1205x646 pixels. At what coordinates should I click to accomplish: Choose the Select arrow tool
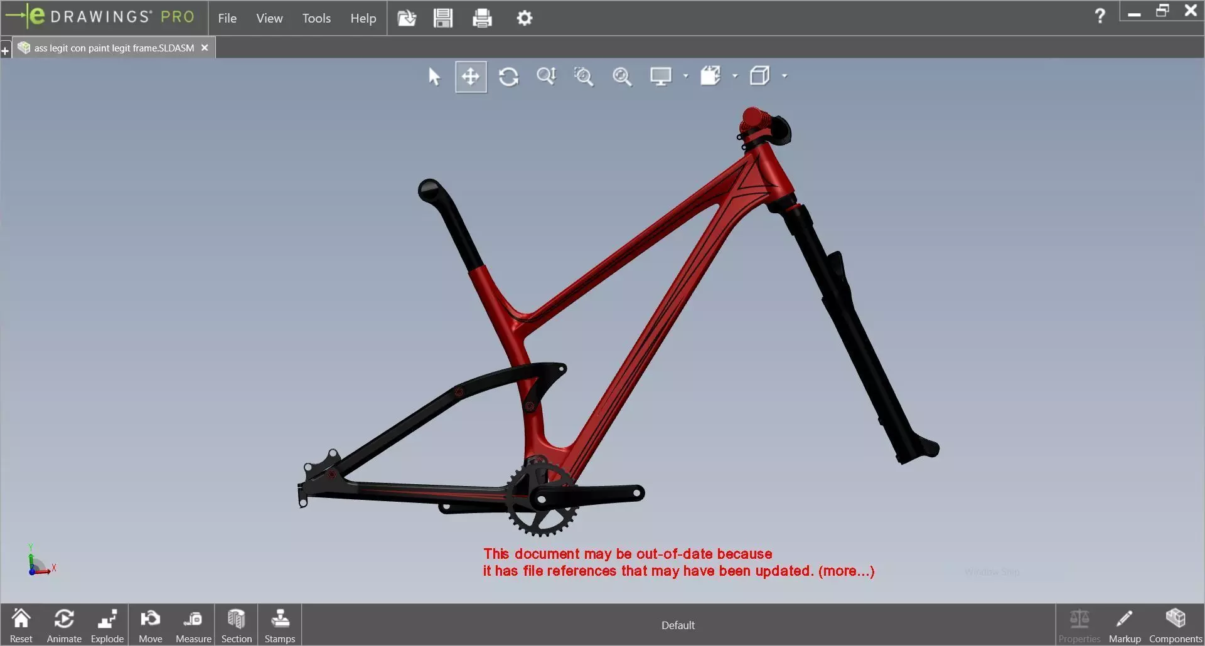(434, 77)
